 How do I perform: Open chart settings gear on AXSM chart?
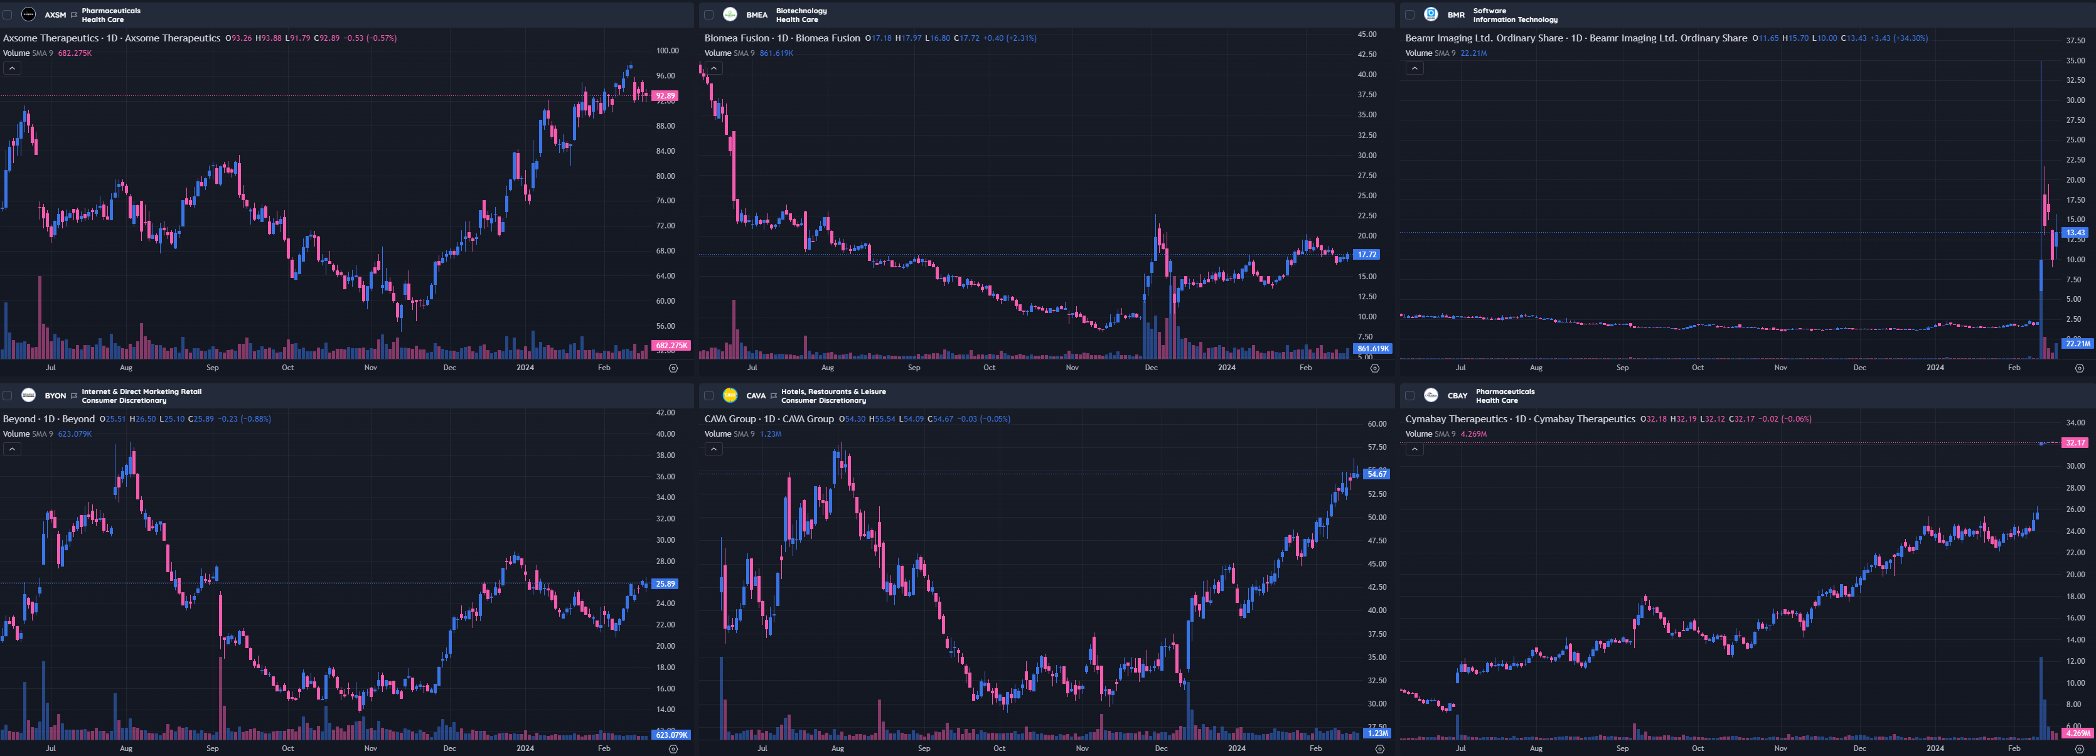click(673, 368)
